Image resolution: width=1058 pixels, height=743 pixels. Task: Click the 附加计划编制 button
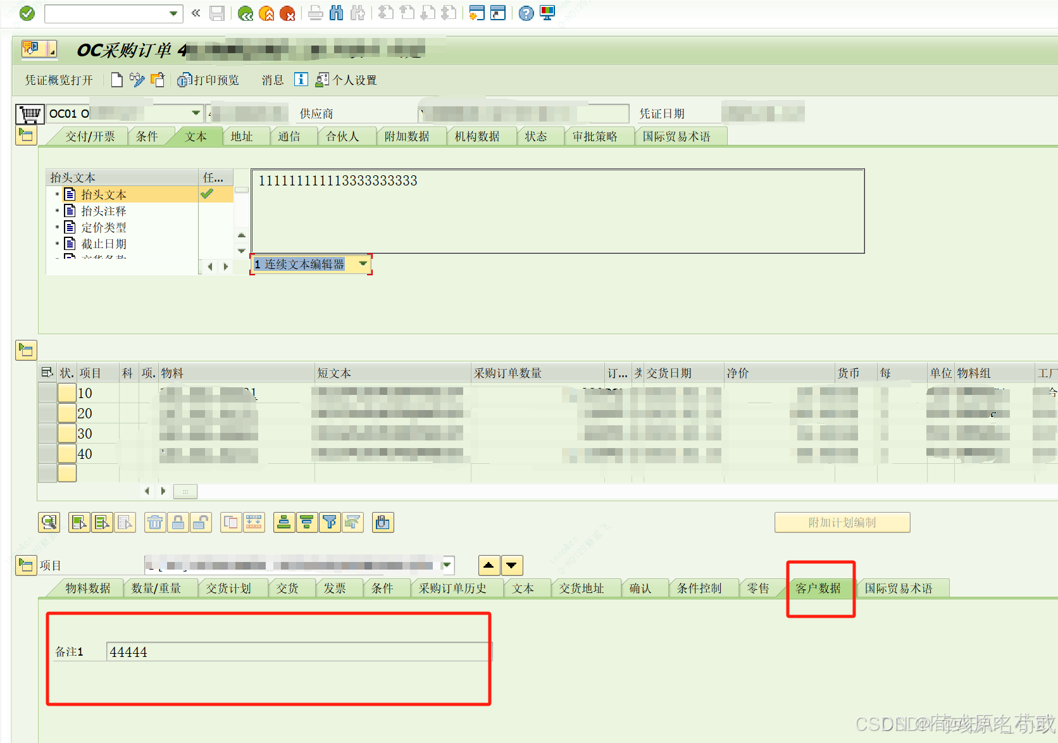pos(842,522)
